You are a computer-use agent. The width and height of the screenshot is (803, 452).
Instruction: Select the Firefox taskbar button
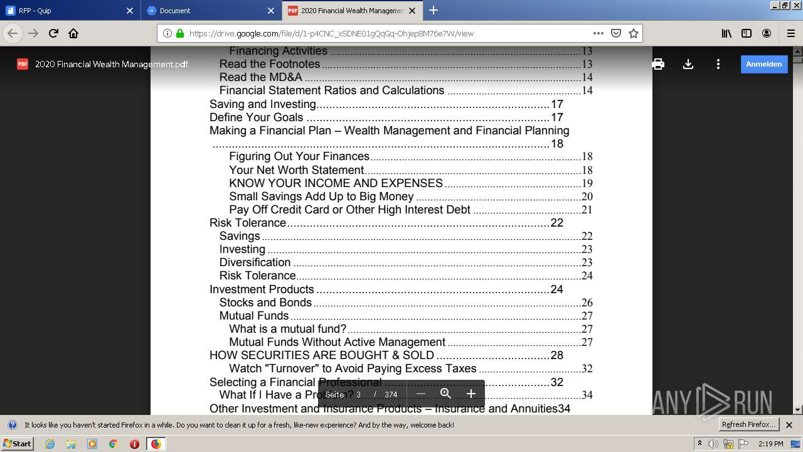tap(156, 444)
